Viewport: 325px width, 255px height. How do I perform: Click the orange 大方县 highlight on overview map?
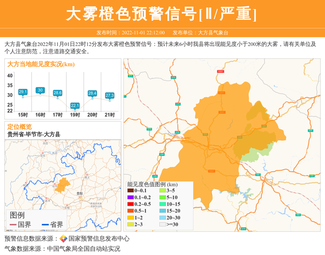tap(62, 185)
